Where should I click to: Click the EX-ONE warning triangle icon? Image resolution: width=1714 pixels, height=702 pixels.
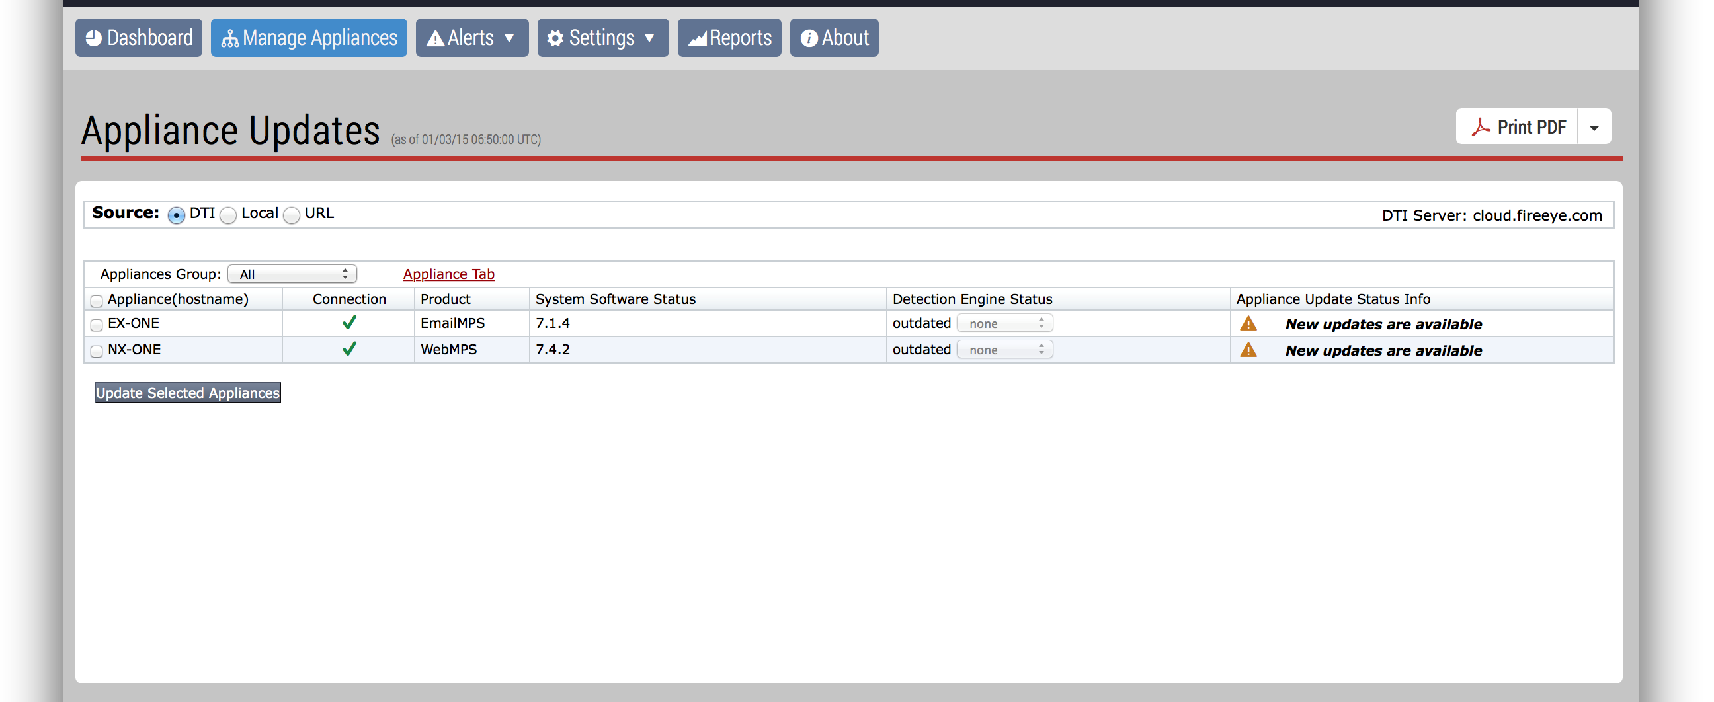(1248, 323)
